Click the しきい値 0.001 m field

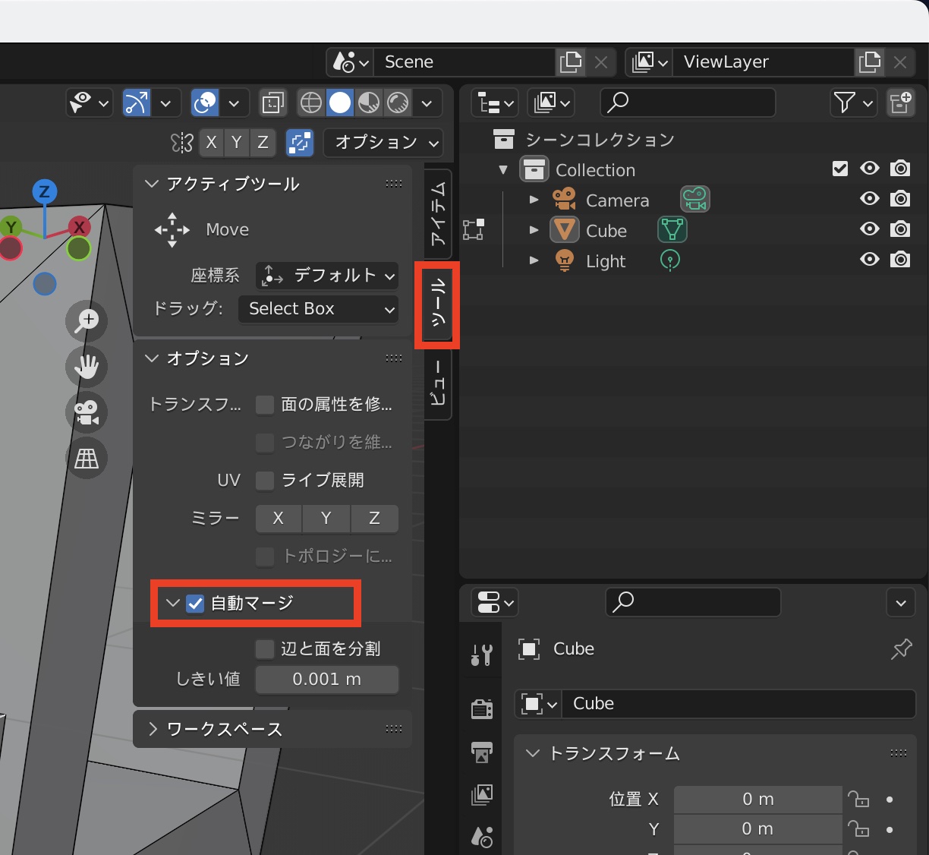pyautogui.click(x=327, y=680)
